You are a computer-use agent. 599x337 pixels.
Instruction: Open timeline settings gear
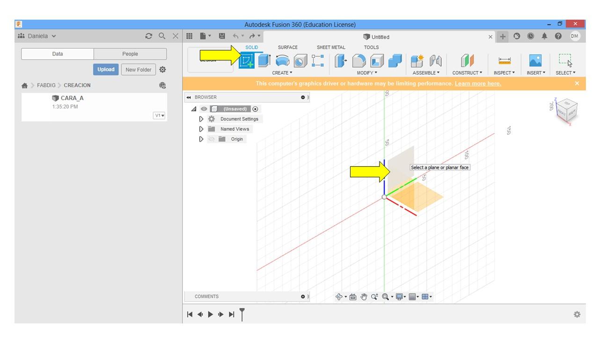[577, 315]
